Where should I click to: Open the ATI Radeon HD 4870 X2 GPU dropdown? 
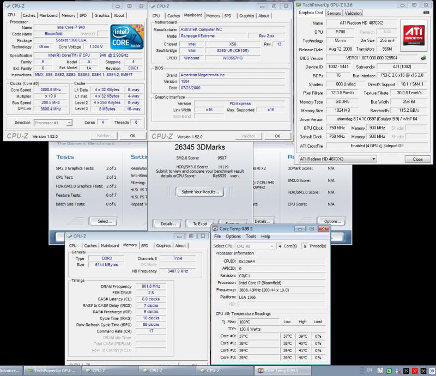337,159
